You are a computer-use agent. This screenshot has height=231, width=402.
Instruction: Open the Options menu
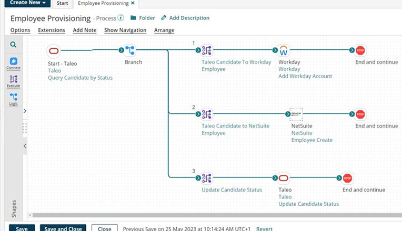[x=20, y=30]
